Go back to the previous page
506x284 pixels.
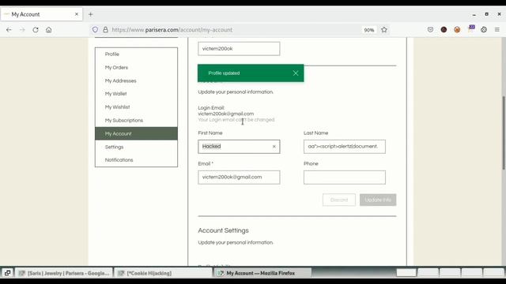point(9,30)
